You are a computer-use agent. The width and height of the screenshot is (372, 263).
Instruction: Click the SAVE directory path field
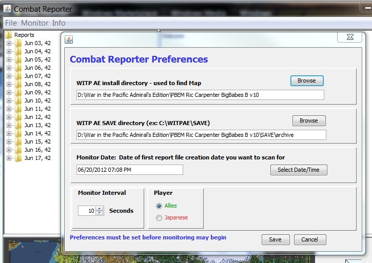201,135
